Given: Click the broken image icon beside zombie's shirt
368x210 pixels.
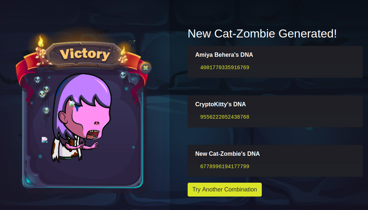Looking at the screenshot, I should tap(45, 140).
